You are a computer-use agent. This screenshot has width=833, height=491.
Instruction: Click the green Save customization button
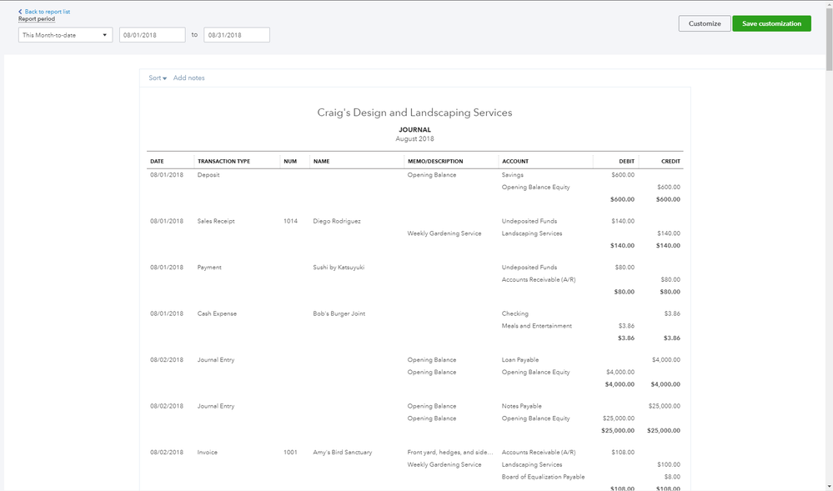[x=771, y=23]
